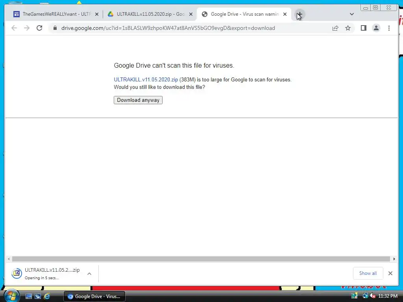Click the address bar URL
The image size is (403, 302).
pyautogui.click(x=168, y=28)
